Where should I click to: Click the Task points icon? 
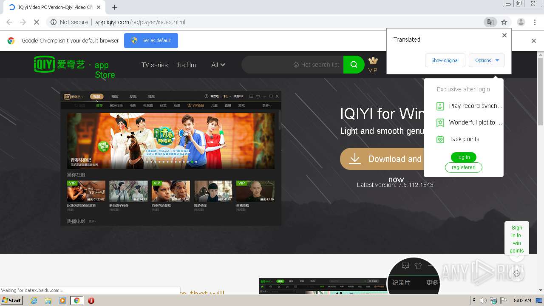tap(440, 139)
